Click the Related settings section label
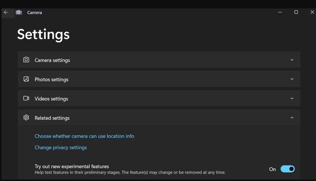 pyautogui.click(x=52, y=118)
